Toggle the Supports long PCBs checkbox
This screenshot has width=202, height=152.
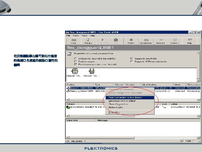coord(132,59)
